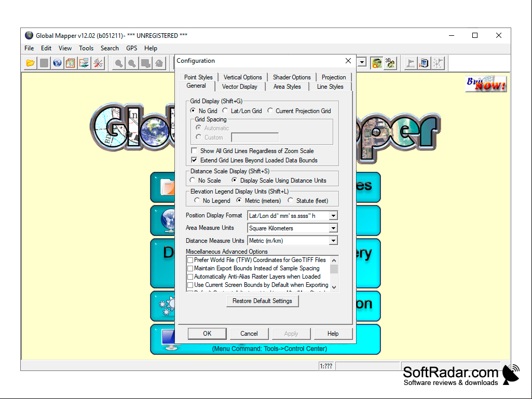Click the wrench and screwdriver Configuration icon
The height and width of the screenshot is (399, 532).
point(98,63)
